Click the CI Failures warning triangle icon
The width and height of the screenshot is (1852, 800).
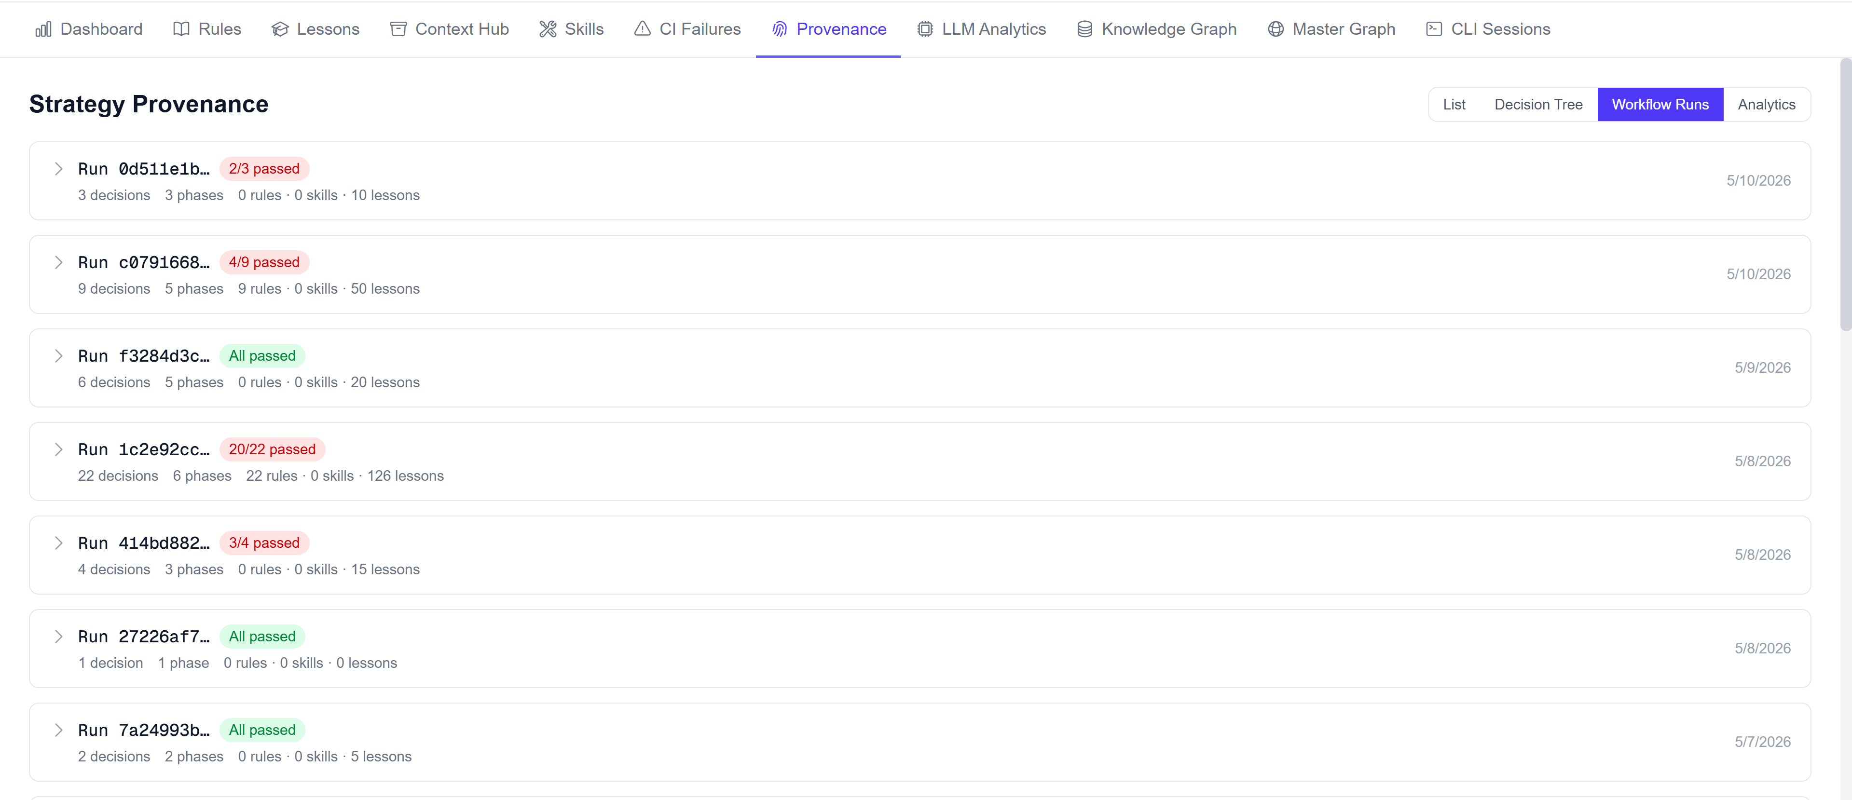642,29
